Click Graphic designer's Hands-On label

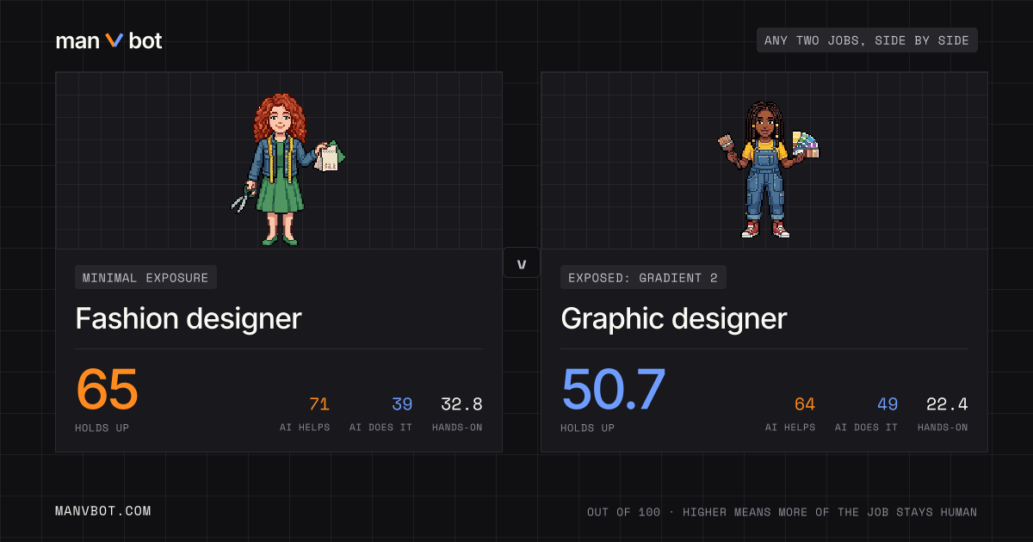[x=943, y=428]
